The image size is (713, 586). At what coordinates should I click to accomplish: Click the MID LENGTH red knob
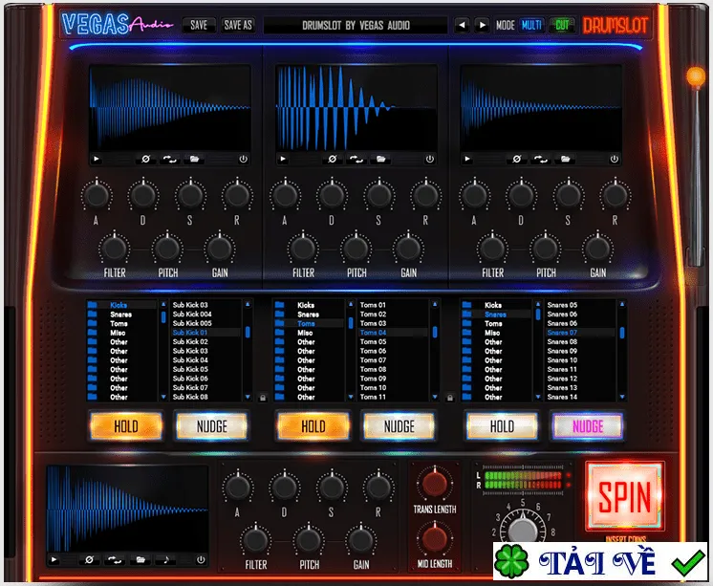(435, 539)
